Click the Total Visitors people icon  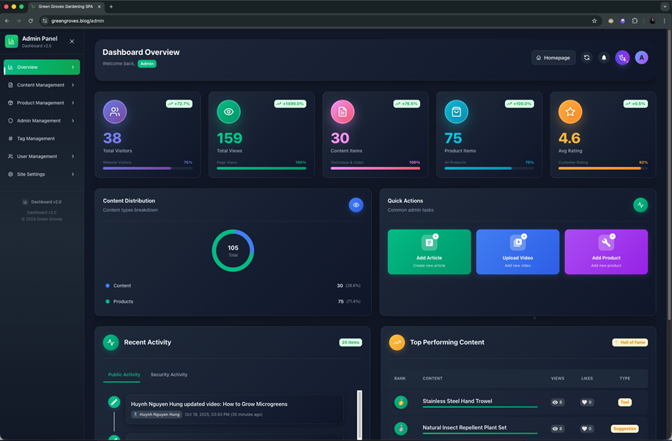click(x=115, y=111)
